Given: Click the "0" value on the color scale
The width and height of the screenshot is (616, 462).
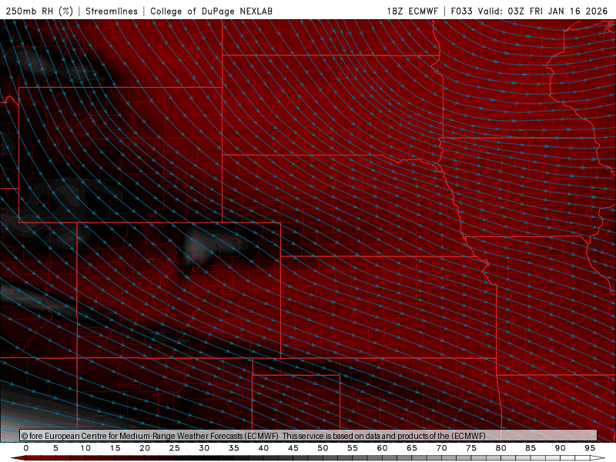Looking at the screenshot, I should (x=26, y=448).
